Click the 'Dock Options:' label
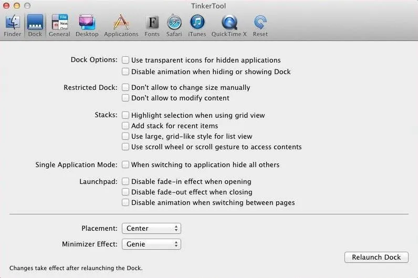Viewport: 418px width, 278px height. 94,60
